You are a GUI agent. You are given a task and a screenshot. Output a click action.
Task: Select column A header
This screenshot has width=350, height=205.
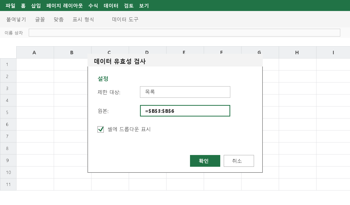pyautogui.click(x=35, y=52)
